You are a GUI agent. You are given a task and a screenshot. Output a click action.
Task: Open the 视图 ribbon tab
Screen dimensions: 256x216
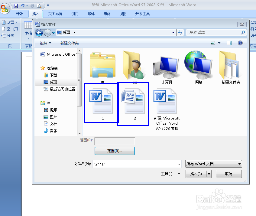pos(123,14)
